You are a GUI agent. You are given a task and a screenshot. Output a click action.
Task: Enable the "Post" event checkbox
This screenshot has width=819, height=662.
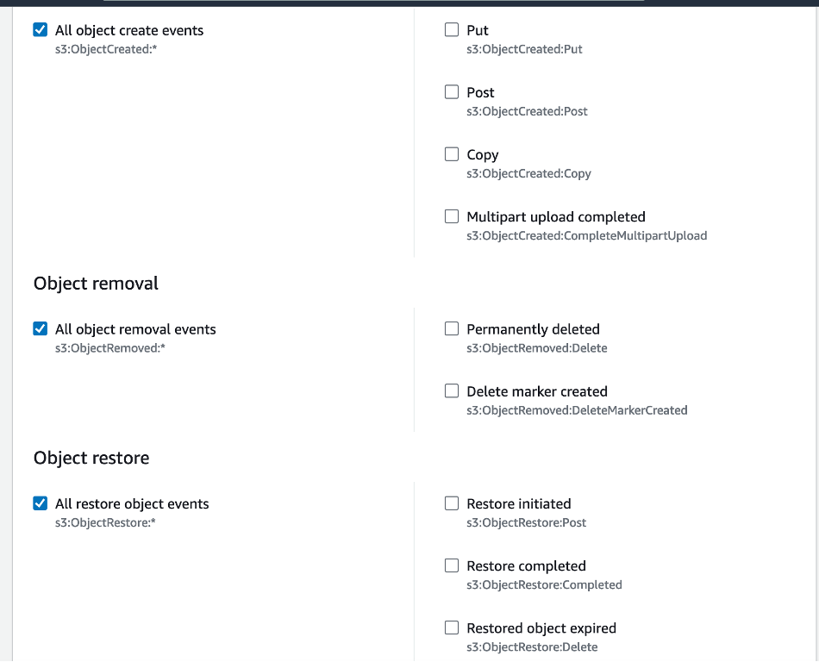coord(452,91)
